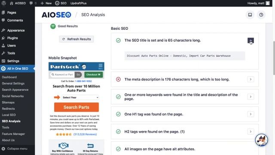Click the 1-800-541-9352 phone link
Screen dimensions: 275x155
(x=83, y=81)
